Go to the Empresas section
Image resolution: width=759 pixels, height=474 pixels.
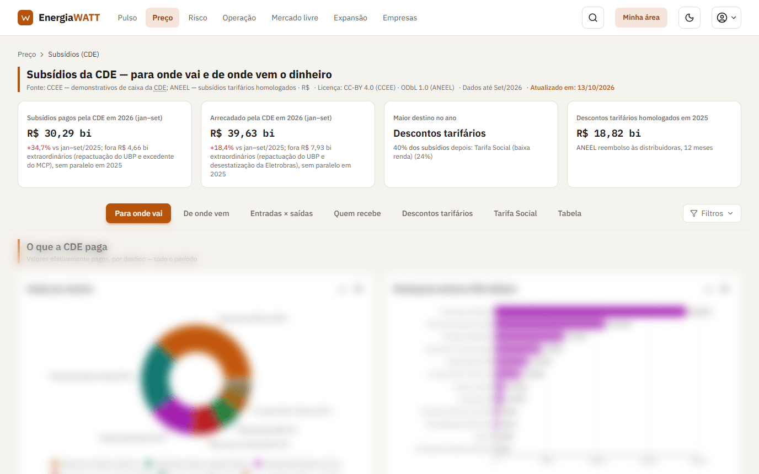tap(400, 18)
